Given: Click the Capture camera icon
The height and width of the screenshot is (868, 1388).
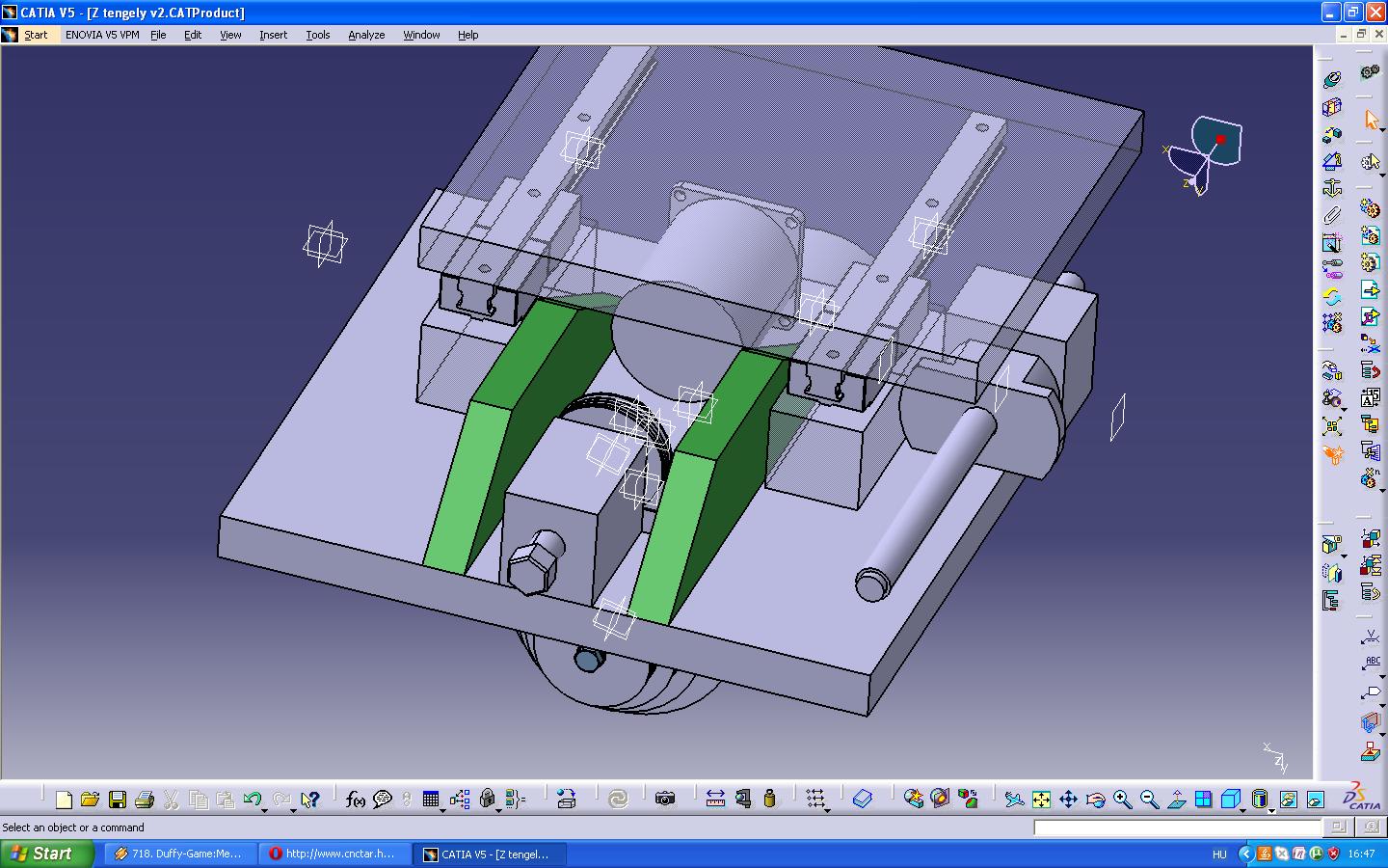Looking at the screenshot, I should coord(665,799).
